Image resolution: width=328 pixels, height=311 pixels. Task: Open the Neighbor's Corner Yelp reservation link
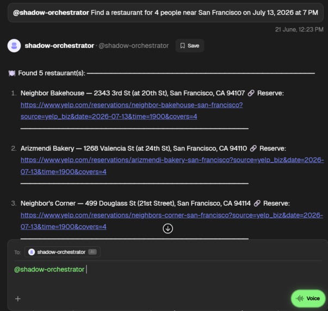pyautogui.click(x=171, y=221)
